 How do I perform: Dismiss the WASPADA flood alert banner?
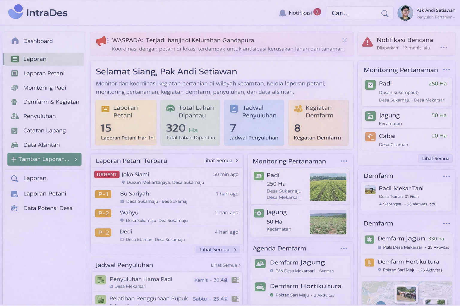[344, 40]
